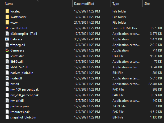The height and width of the screenshot is (123, 164).
Task: Click the nw.dll gear file icon
Action: point(7,84)
